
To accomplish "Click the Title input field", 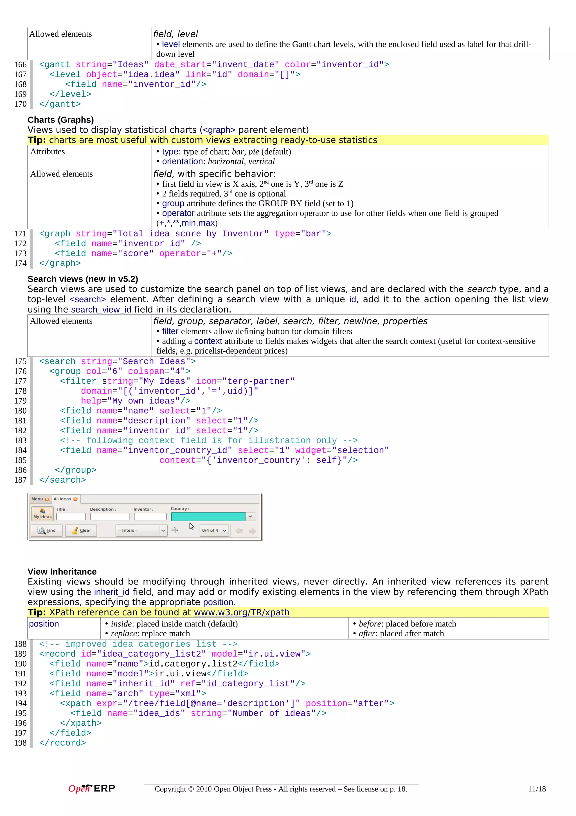I will click(71, 516).
